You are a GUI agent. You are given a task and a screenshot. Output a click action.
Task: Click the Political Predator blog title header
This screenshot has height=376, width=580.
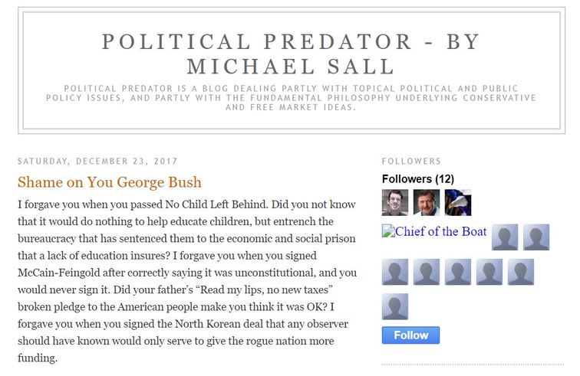(x=290, y=52)
